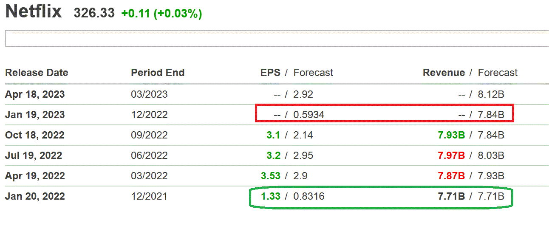Select the Jan 19, 2023 release date

[x=35, y=115]
